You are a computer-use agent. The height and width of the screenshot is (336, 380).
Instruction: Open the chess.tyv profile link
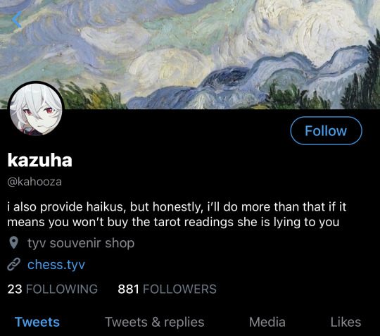click(56, 265)
